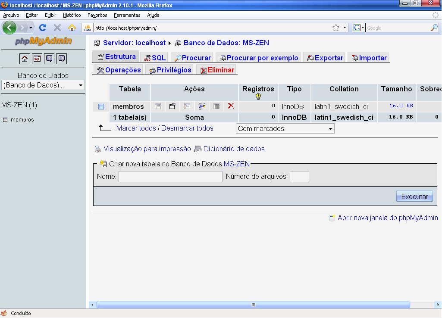Viewport: 442px width, 318px height.
Task: Click the Executar button
Action: coord(414,196)
